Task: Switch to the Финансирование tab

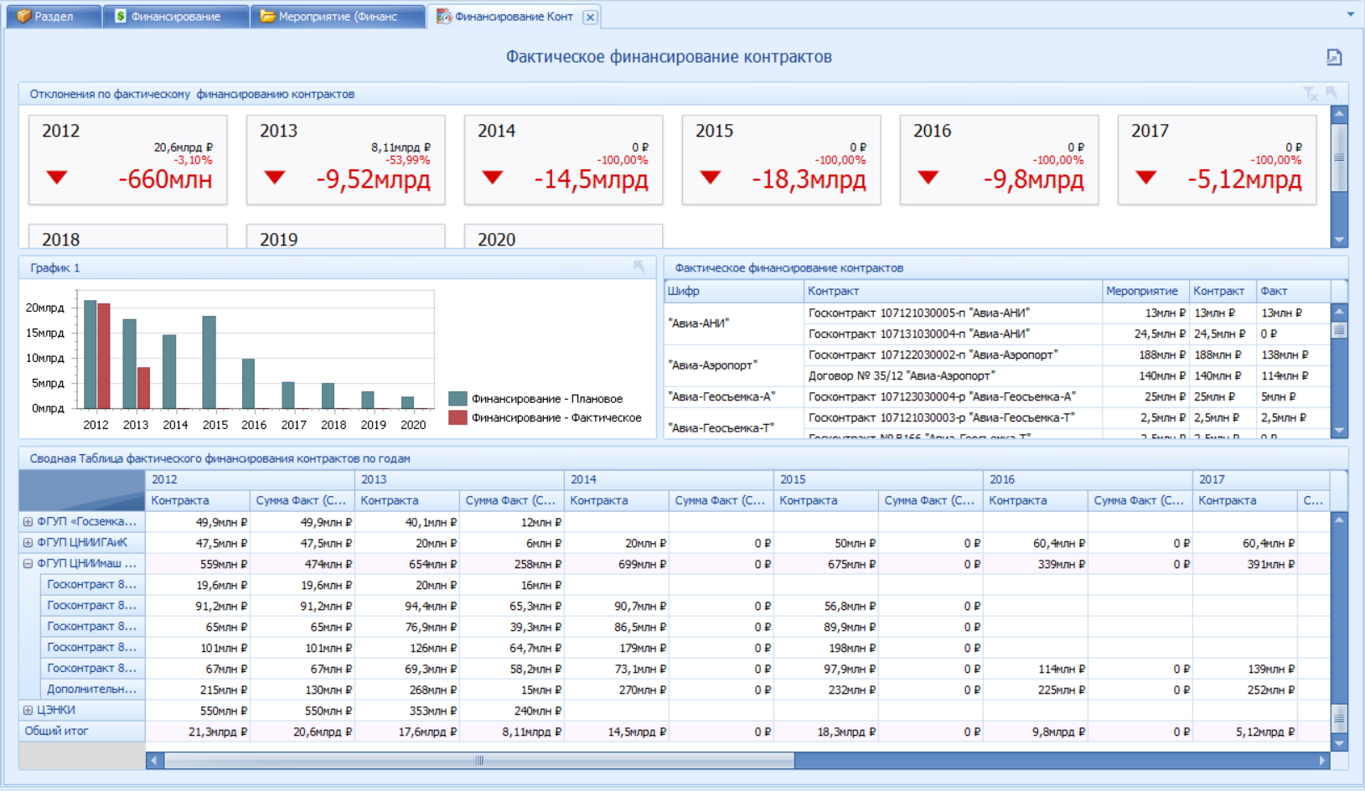Action: click(175, 16)
